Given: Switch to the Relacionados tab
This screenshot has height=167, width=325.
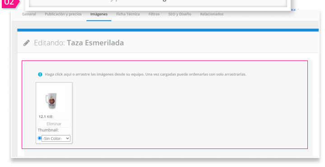Looking at the screenshot, I should 212,14.
